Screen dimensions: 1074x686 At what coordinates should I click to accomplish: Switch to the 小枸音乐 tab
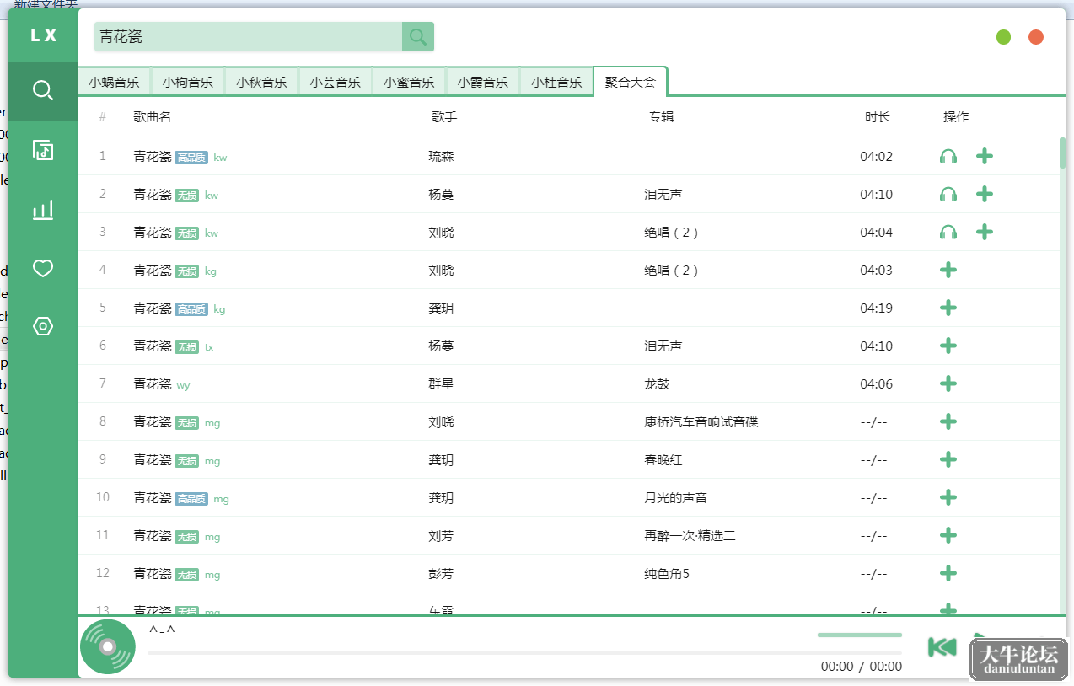point(188,82)
